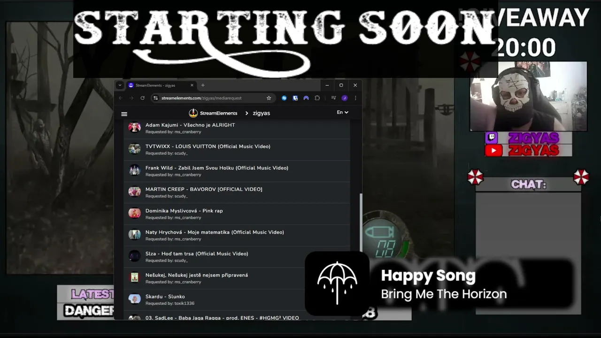Reload the StreamElements page
The height and width of the screenshot is (338, 601).
[142, 98]
